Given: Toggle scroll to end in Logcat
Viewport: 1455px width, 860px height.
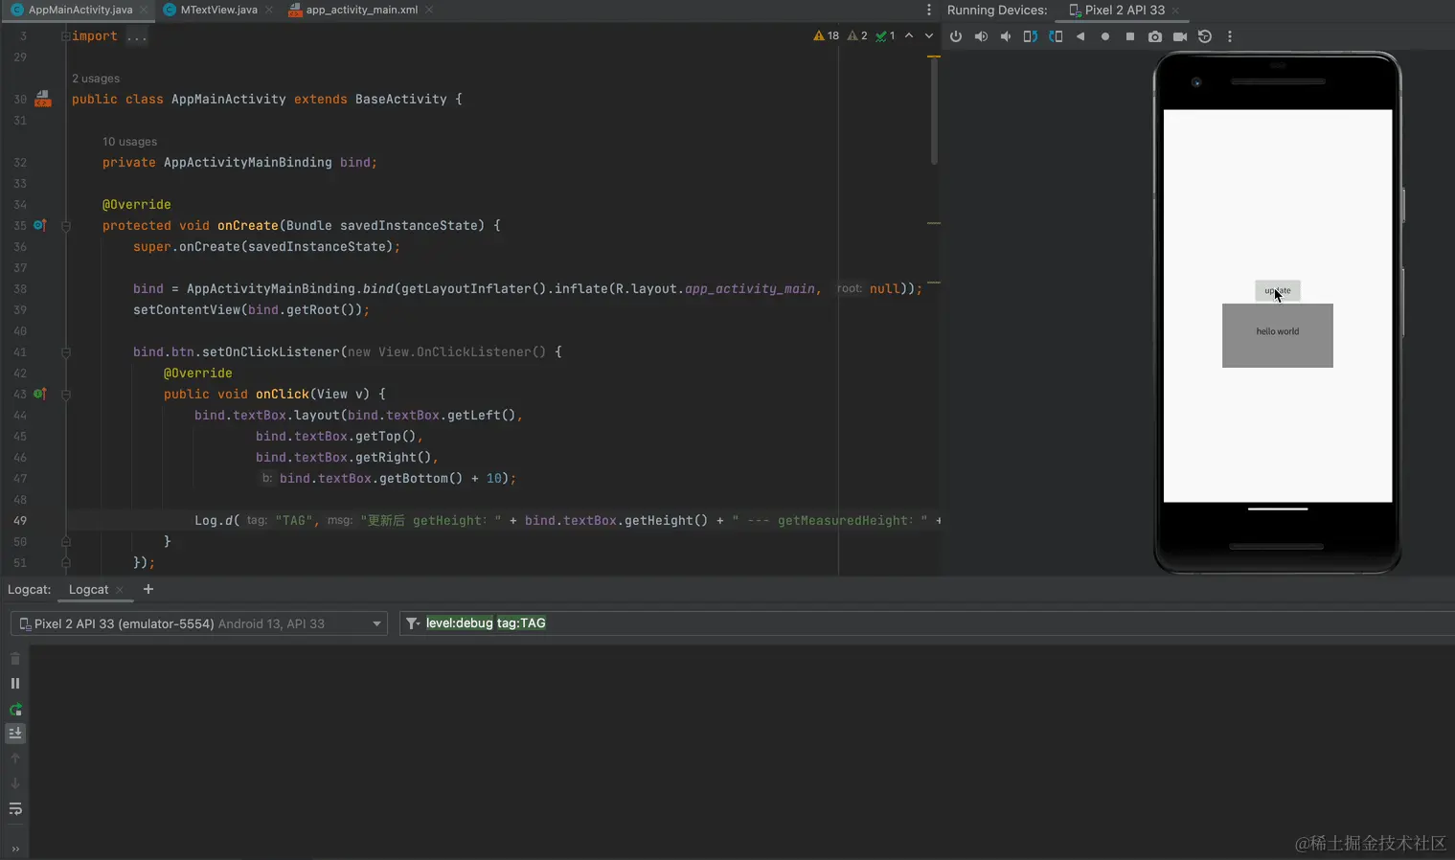Looking at the screenshot, I should pos(15,734).
